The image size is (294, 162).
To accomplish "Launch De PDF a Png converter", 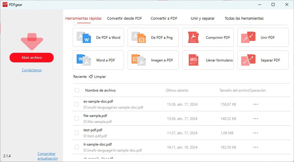I will 153,37.
